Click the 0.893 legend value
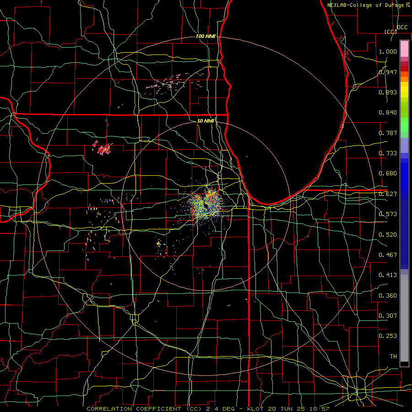This screenshot has width=412, height=412. [x=388, y=92]
